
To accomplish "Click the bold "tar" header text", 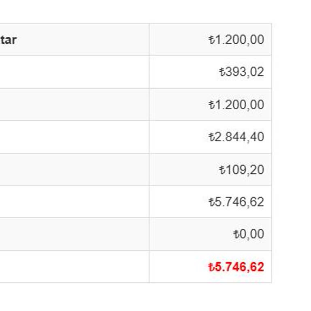I will [x=9, y=40].
